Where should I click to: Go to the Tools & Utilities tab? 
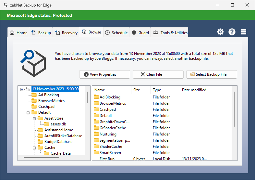[170, 32]
